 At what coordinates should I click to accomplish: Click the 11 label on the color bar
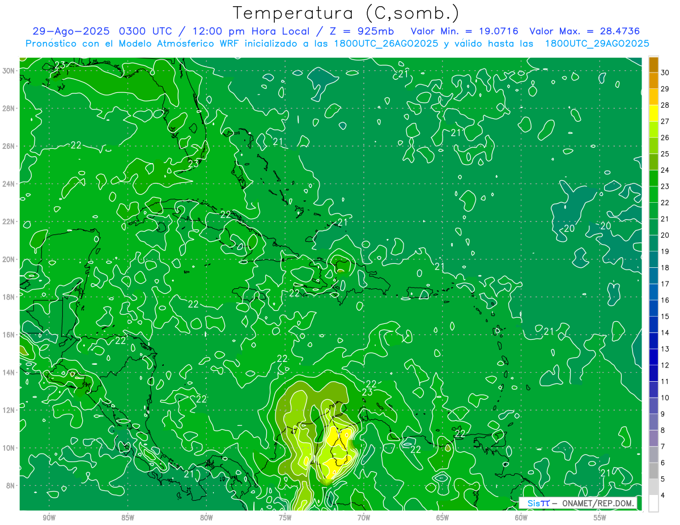click(x=665, y=382)
